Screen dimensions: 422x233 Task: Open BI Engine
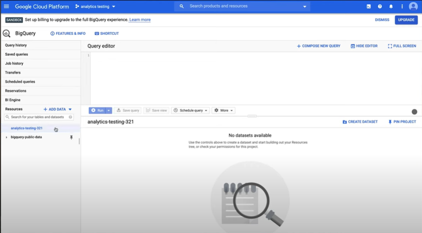pos(41,100)
